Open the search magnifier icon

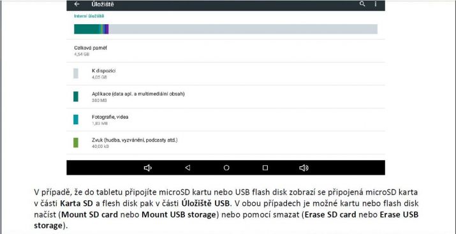pyautogui.click(x=362, y=4)
